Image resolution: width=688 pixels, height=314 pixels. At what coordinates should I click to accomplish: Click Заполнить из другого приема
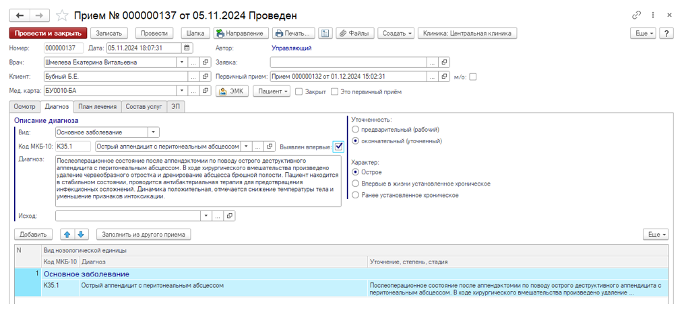pos(144,234)
